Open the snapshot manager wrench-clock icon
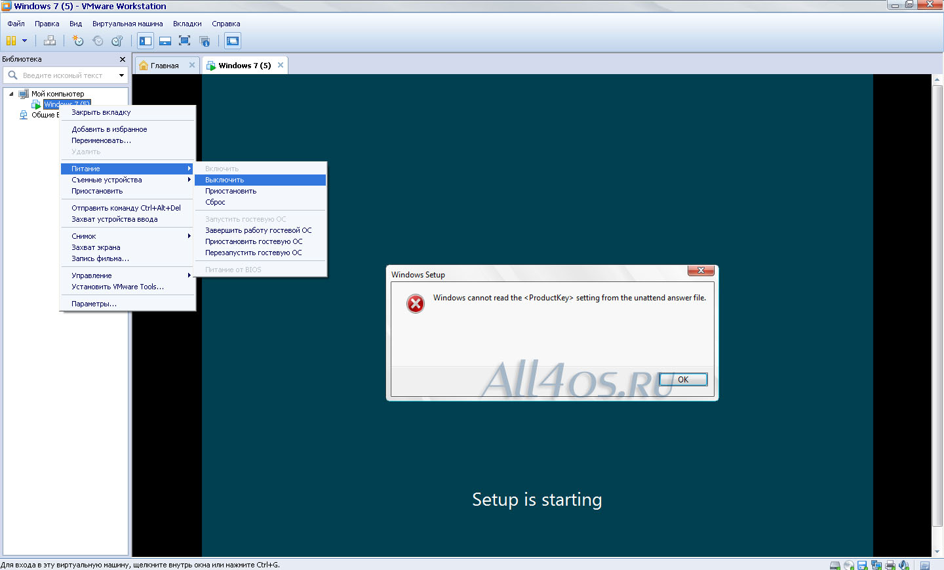The width and height of the screenshot is (944, 570). tap(117, 41)
